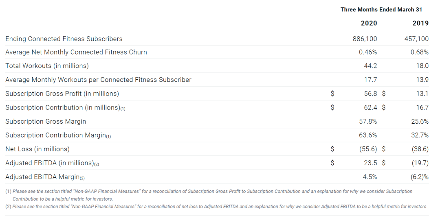The height and width of the screenshot is (216, 440).
Task: Click the Ending Connected Fitness Subscribers label
Action: click(x=64, y=39)
